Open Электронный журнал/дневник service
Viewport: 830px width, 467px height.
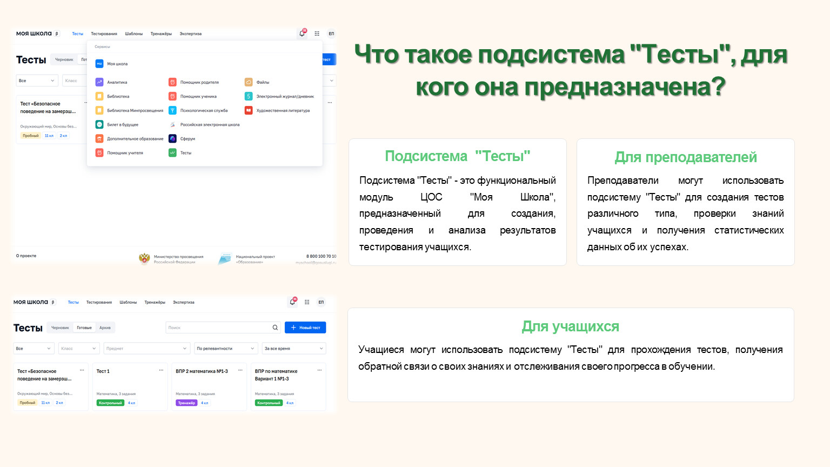pyautogui.click(x=279, y=96)
